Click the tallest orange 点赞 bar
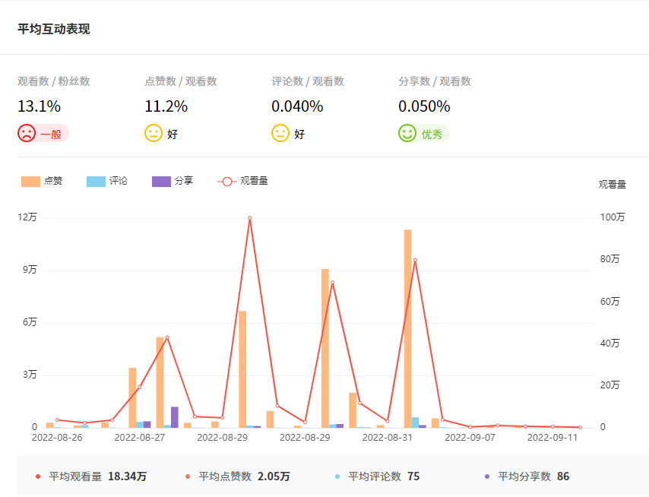Image resolution: width=649 pixels, height=497 pixels. [408, 328]
